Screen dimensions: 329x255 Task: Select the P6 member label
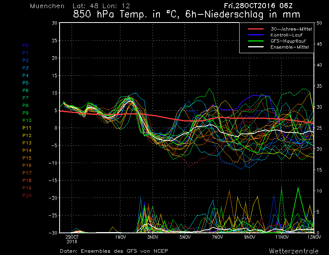point(26,90)
